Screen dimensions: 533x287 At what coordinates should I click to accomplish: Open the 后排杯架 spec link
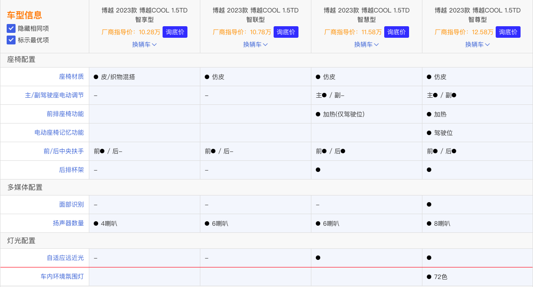[72, 170]
